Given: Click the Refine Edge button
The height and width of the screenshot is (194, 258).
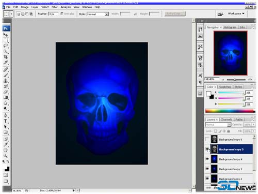Looking at the screenshot, I should pyautogui.click(x=175, y=13).
